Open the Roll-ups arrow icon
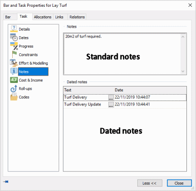The image size is (196, 191). point(14,88)
